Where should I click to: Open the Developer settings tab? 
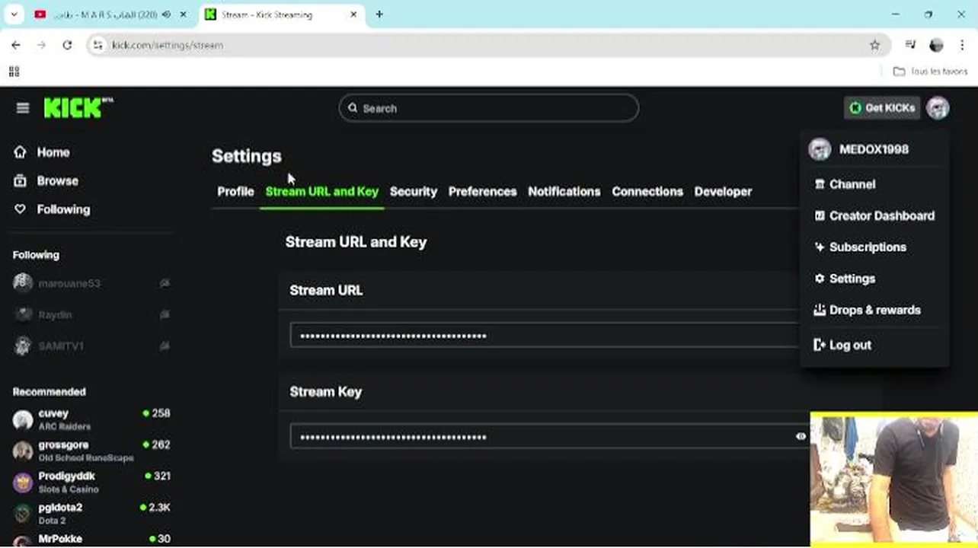click(723, 192)
